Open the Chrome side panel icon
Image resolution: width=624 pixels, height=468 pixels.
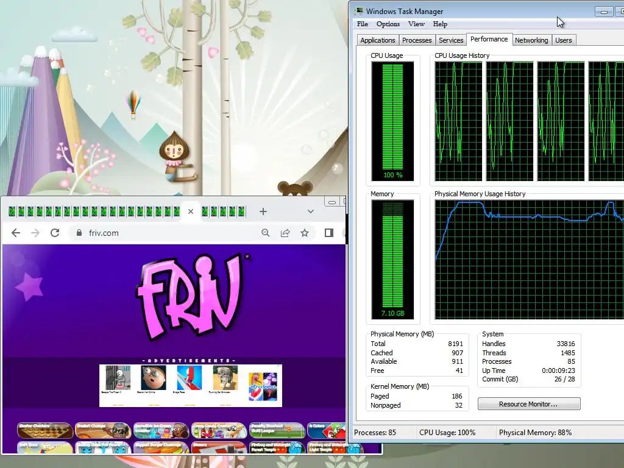coord(328,233)
